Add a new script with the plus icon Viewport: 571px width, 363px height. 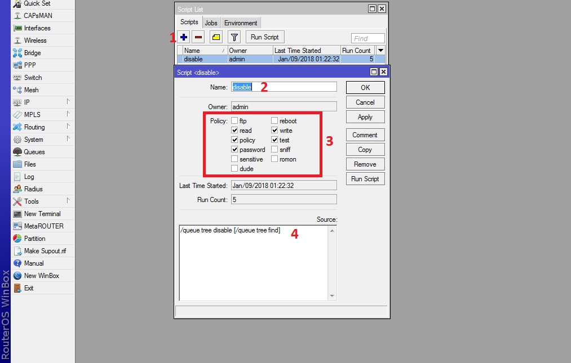[x=184, y=37]
